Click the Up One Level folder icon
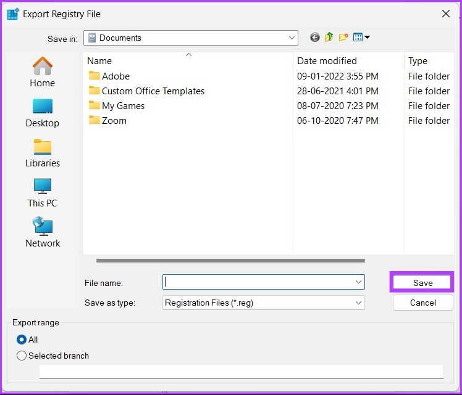Viewport: 462px width, 395px height. pyautogui.click(x=329, y=37)
